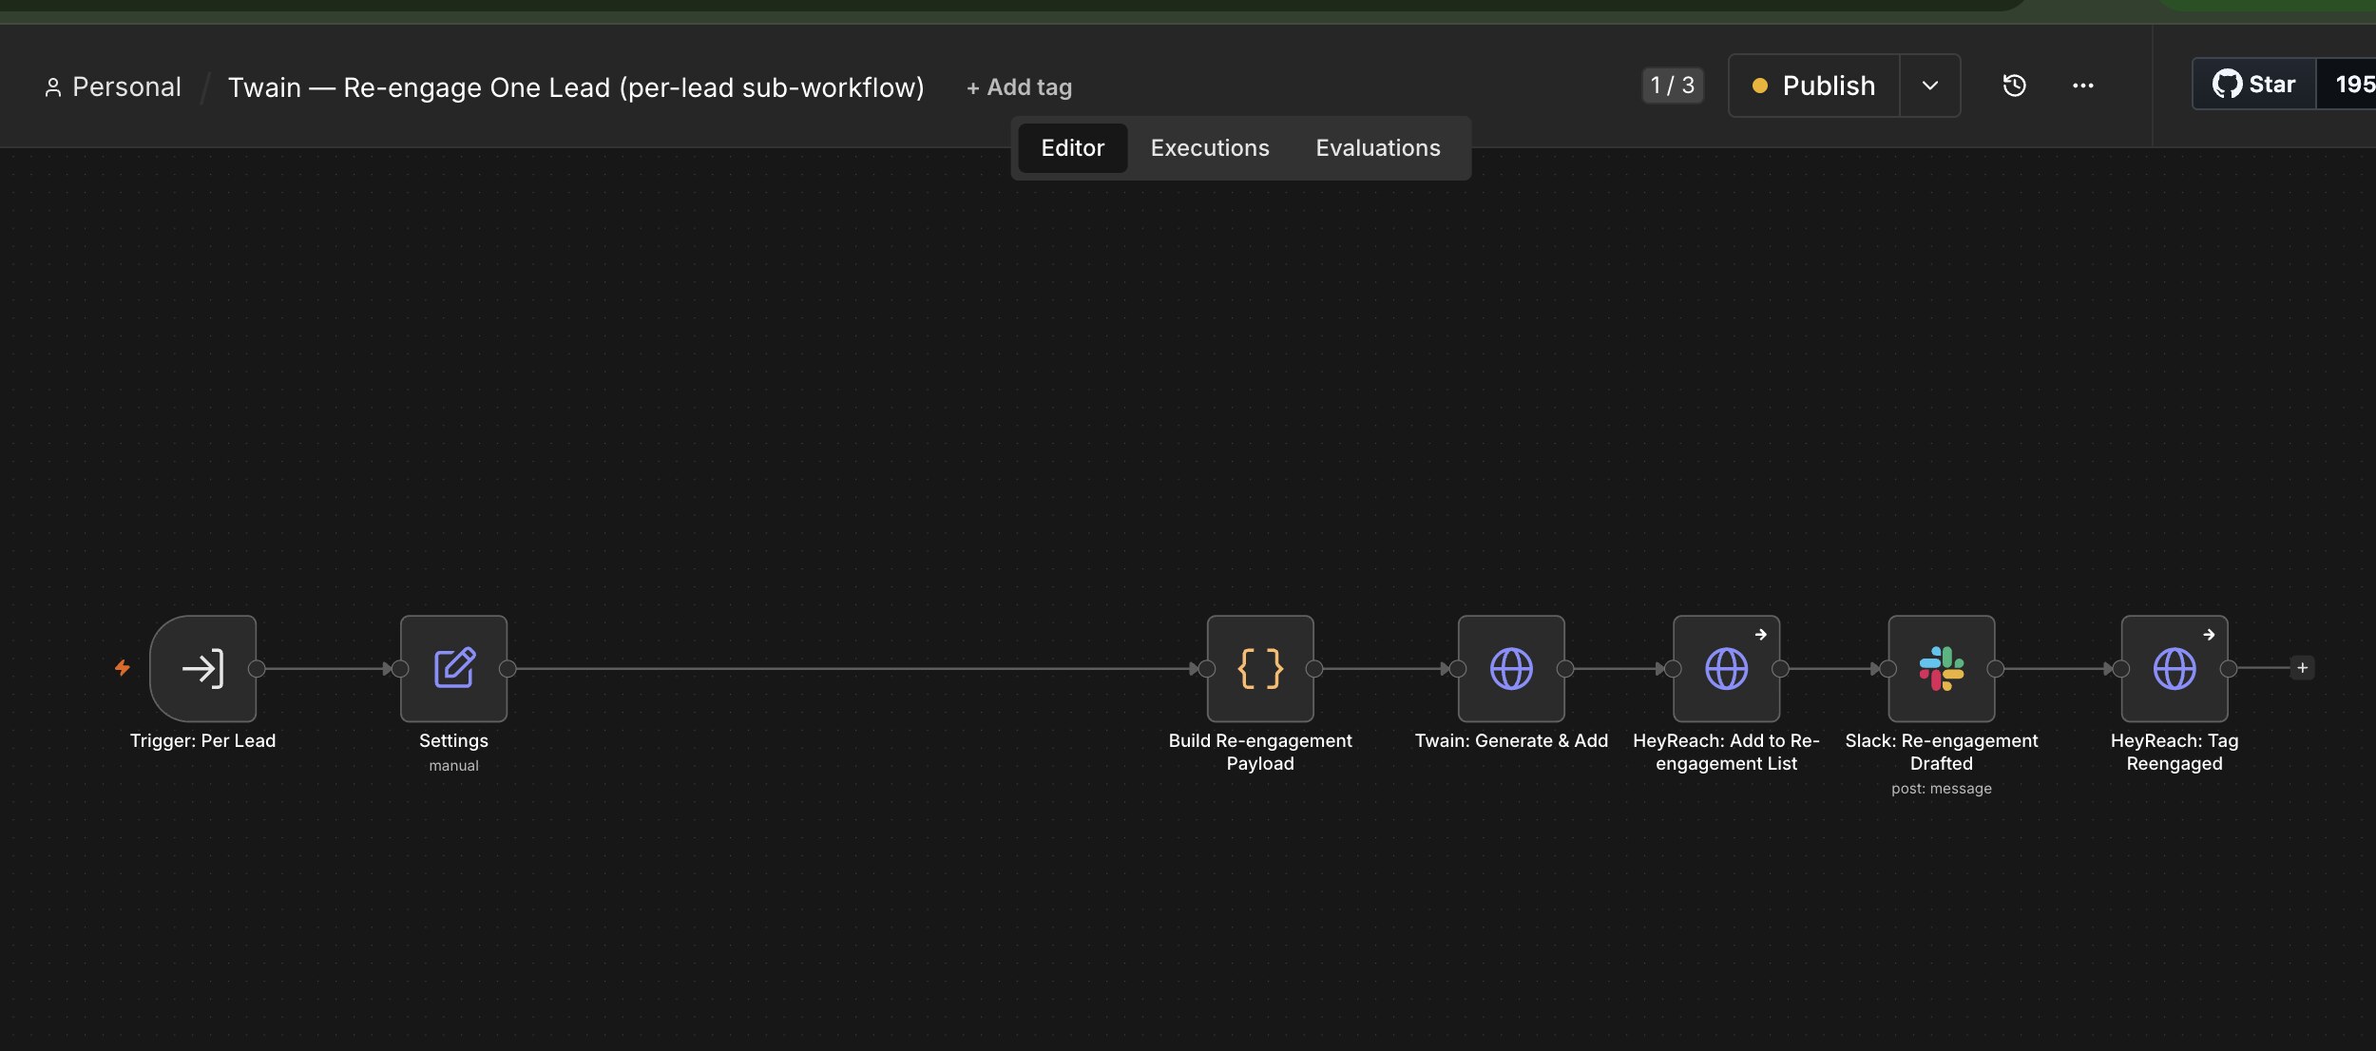Go to the Personal project
The image size is (2376, 1051).
[112, 87]
